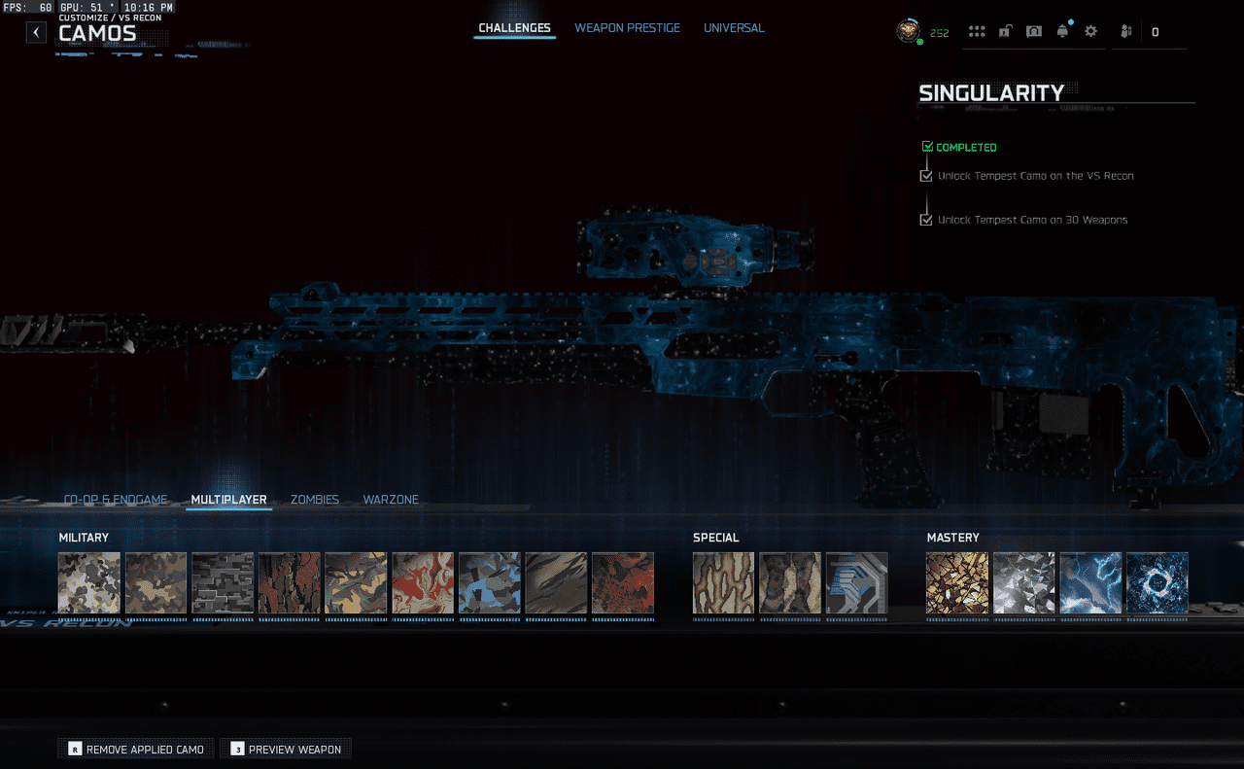Switch to Weapon Prestige tab
Image resolution: width=1244 pixels, height=769 pixels.
[x=627, y=28]
